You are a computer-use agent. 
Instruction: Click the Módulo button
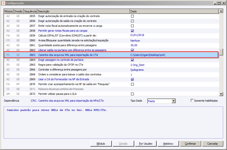point(101,144)
